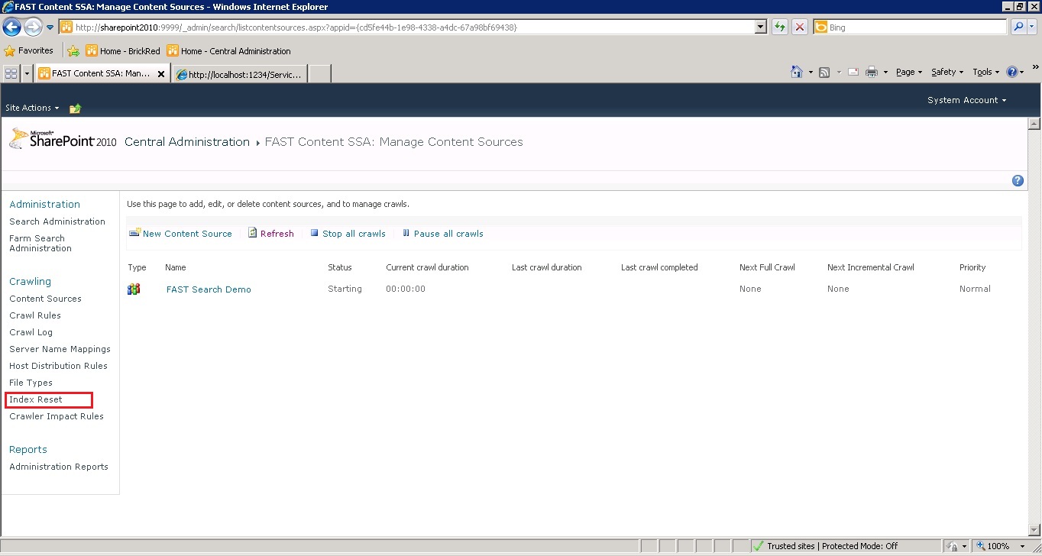Open Farm Search Administration link
Viewport: 1042px width, 556px height.
40,243
